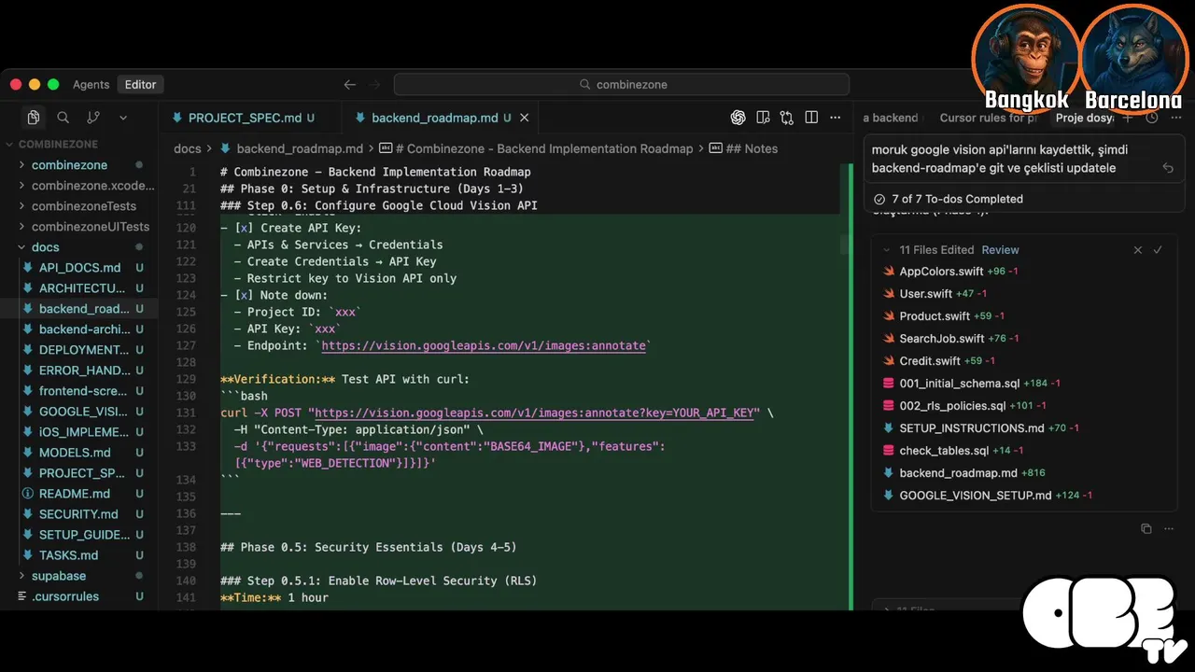
Task: Open the 'Proje dosy' chat tab
Action: click(x=1084, y=118)
